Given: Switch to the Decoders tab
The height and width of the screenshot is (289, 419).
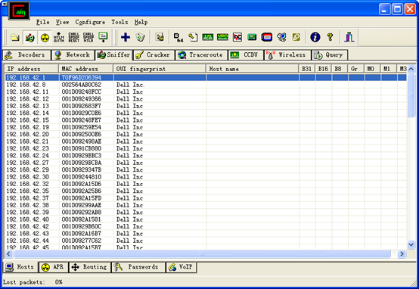Looking at the screenshot, I should coord(26,55).
